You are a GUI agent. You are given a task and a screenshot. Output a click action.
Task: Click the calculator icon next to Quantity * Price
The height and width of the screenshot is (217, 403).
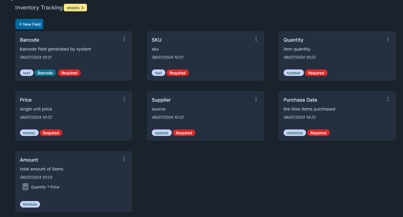point(25,187)
